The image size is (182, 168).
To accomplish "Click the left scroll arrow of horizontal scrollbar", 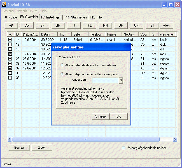I will [x=10, y=139].
